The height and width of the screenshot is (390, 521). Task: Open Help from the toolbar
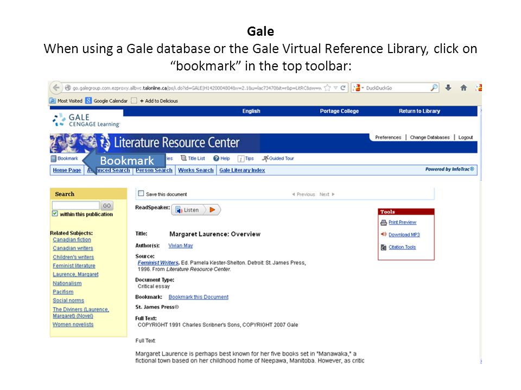[221, 159]
